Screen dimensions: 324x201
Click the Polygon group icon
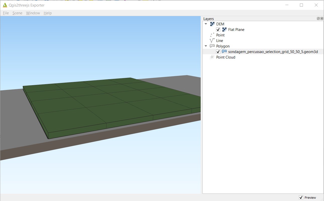pyautogui.click(x=212, y=46)
